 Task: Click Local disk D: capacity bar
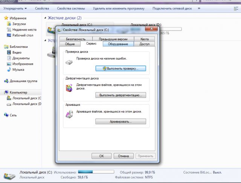tap(171, 29)
